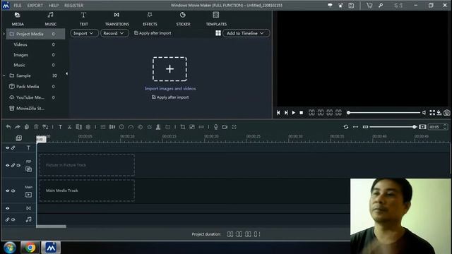Viewport: 452px width, 254px height.
Task: Take a snapshot of the preview
Action: [446, 113]
